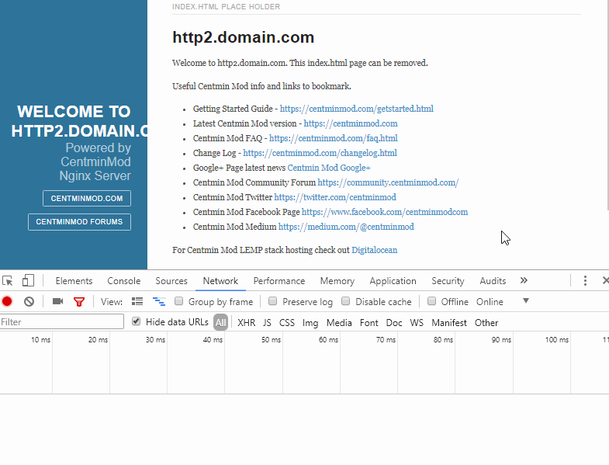The height and width of the screenshot is (465, 609).
Task: Open the Performance tab
Action: pyautogui.click(x=279, y=281)
